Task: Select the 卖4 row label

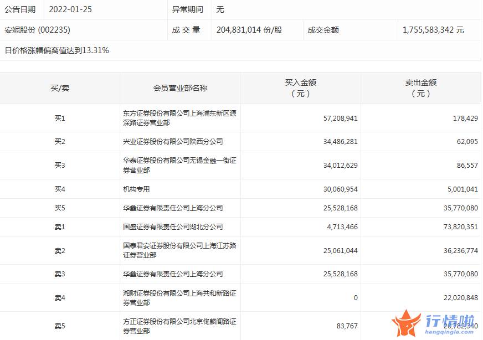Action: (x=60, y=298)
